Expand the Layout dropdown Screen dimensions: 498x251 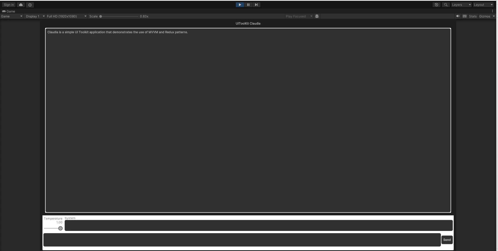click(x=483, y=5)
